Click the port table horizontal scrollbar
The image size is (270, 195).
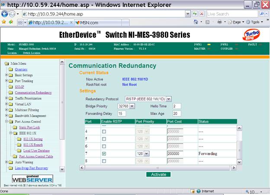click(x=156, y=167)
